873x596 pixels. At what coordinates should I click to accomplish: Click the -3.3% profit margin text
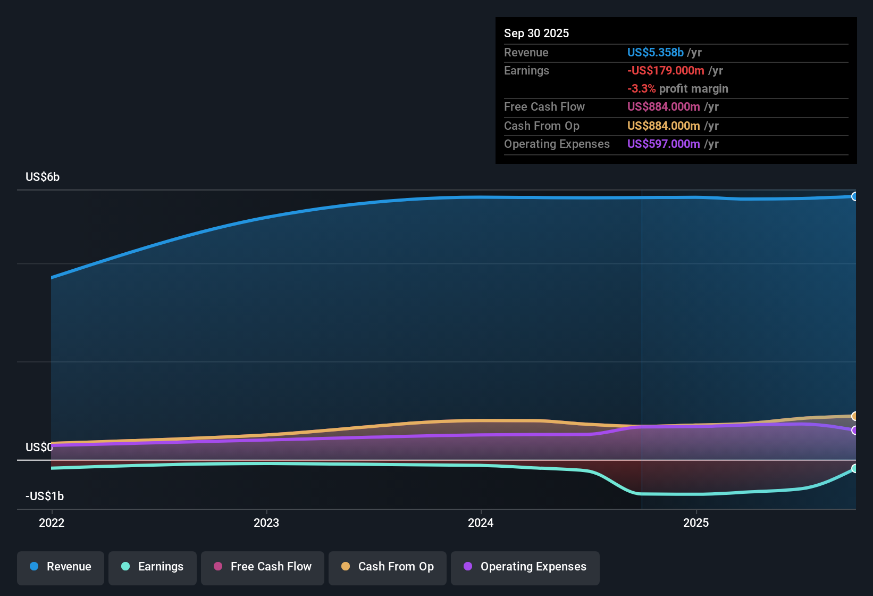(x=678, y=88)
